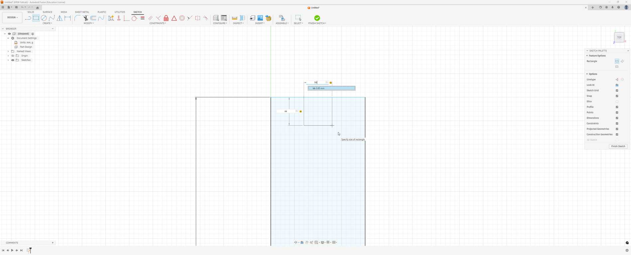This screenshot has height=255, width=631.
Task: Apply the Equal constraint
Action: click(x=143, y=18)
